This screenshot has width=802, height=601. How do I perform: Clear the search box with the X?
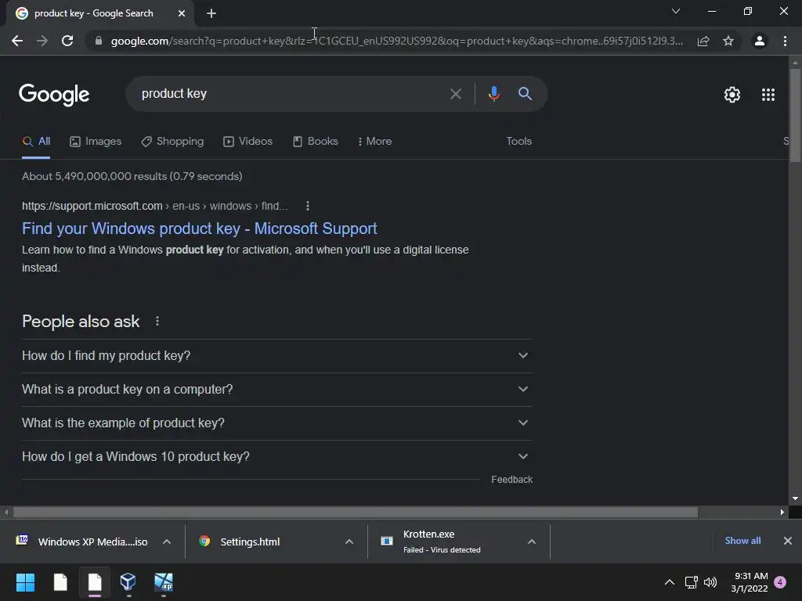click(455, 94)
